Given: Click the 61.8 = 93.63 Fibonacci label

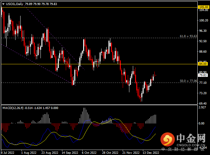Looking at the screenshot, I should point(188,36).
